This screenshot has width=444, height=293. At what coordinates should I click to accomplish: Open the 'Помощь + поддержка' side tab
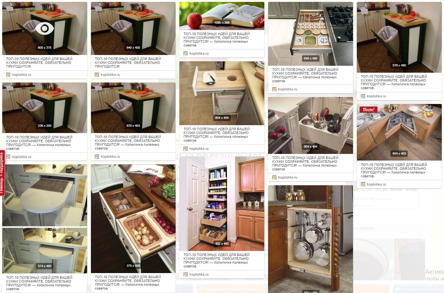tap(2, 173)
